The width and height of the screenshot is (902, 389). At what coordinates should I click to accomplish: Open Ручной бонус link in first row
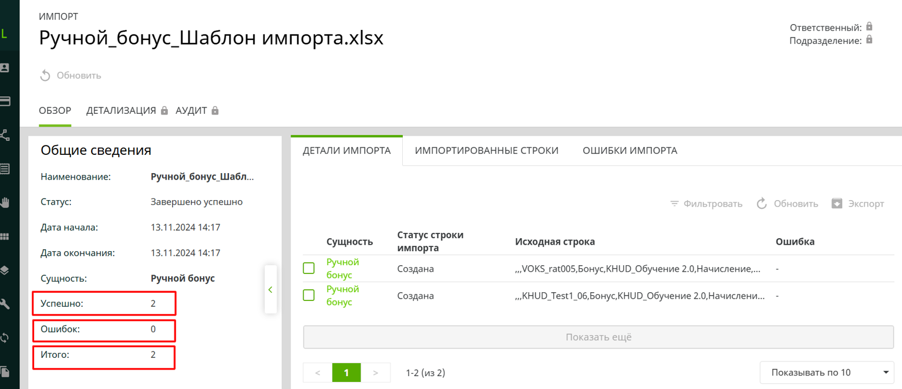click(342, 268)
